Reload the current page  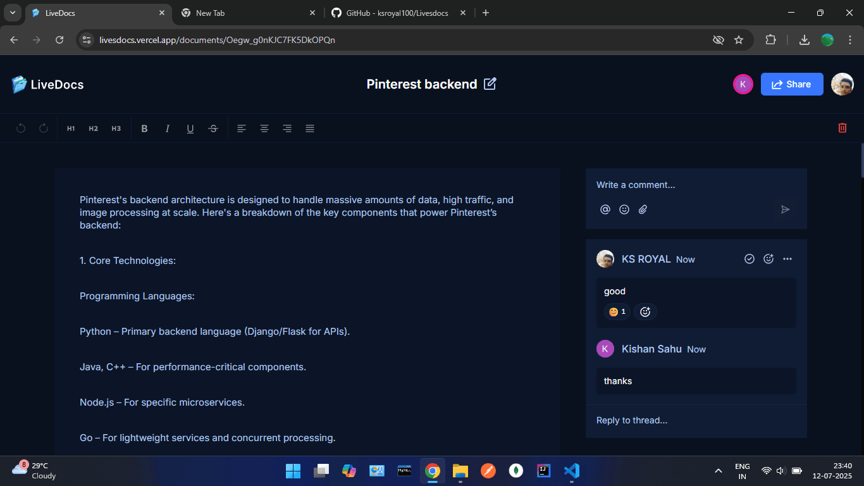point(59,40)
